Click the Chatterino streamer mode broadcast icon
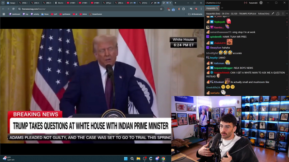The height and width of the screenshot is (162, 289). (x=246, y=3)
